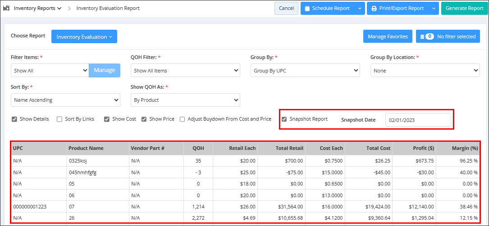Click the Cost Each column header
This screenshot has width=489, height=226.
coord(325,149)
